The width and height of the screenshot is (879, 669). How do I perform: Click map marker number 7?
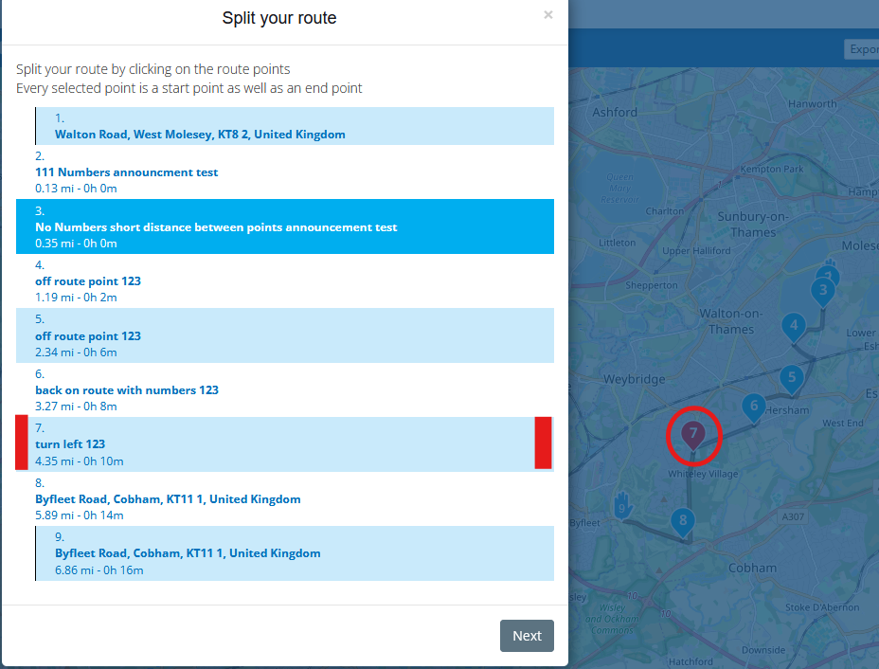click(x=693, y=434)
